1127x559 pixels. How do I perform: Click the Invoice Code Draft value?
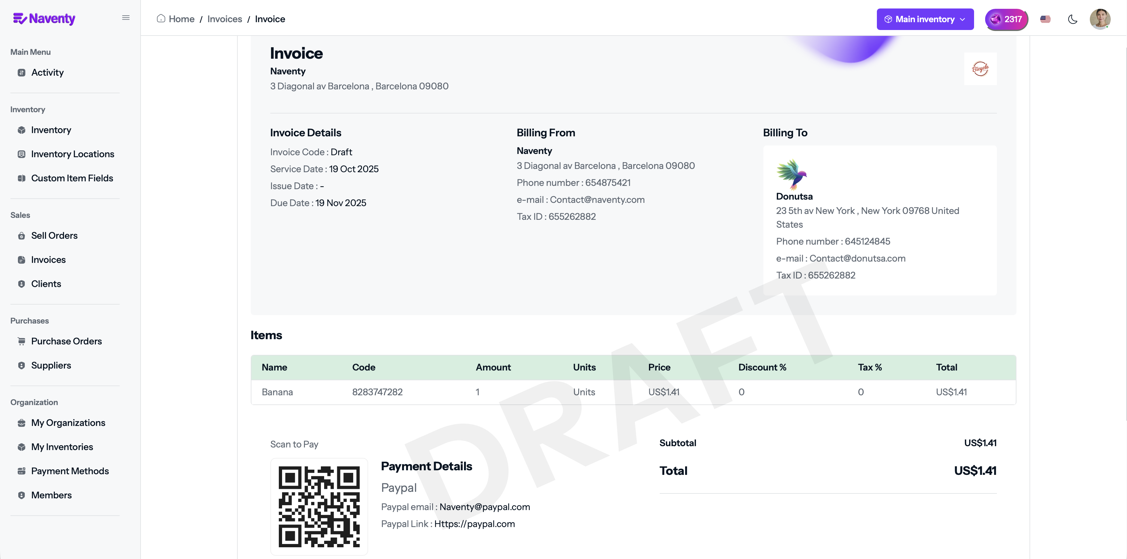pos(341,152)
